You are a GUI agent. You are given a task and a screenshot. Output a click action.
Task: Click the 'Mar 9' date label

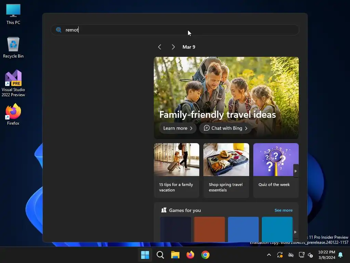pyautogui.click(x=189, y=47)
